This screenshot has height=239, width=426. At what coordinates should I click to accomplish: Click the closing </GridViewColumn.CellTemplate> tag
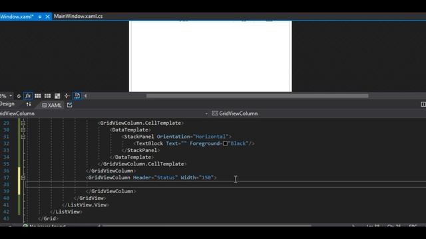coord(142,164)
